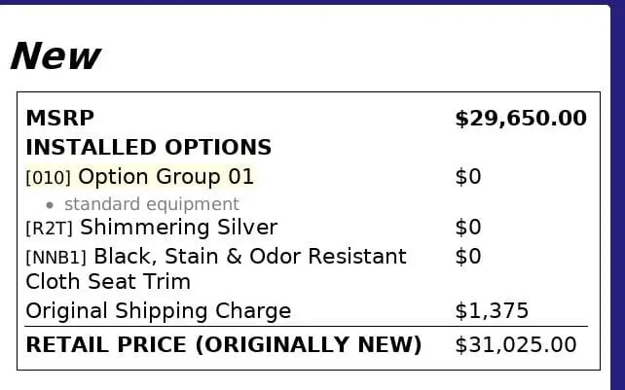Click the $29,650.00 MSRP amount
This screenshot has height=390, width=625.
pyautogui.click(x=521, y=119)
